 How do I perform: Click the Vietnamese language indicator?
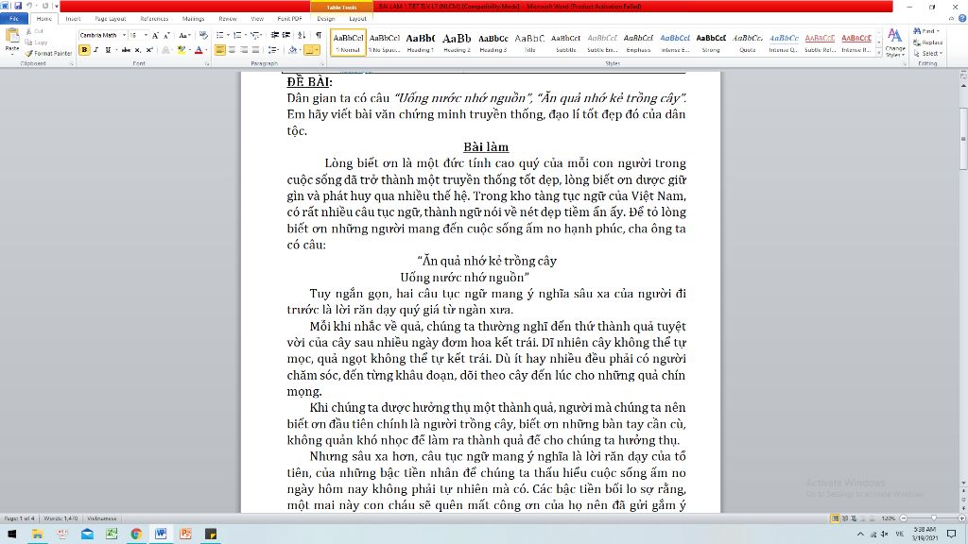(102, 518)
